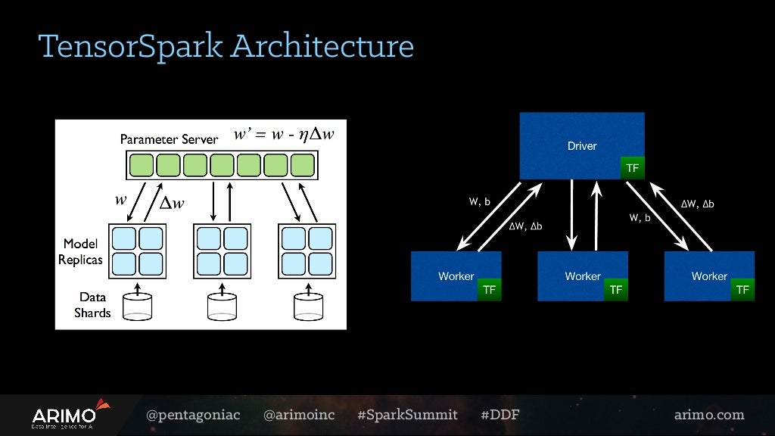Viewport: 775px width, 436px height.
Task: Click the ARIMO logo
Action: pyautogui.click(x=70, y=414)
